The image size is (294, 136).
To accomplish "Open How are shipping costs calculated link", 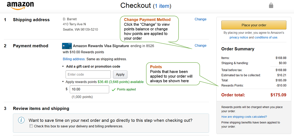I will click(244, 117).
